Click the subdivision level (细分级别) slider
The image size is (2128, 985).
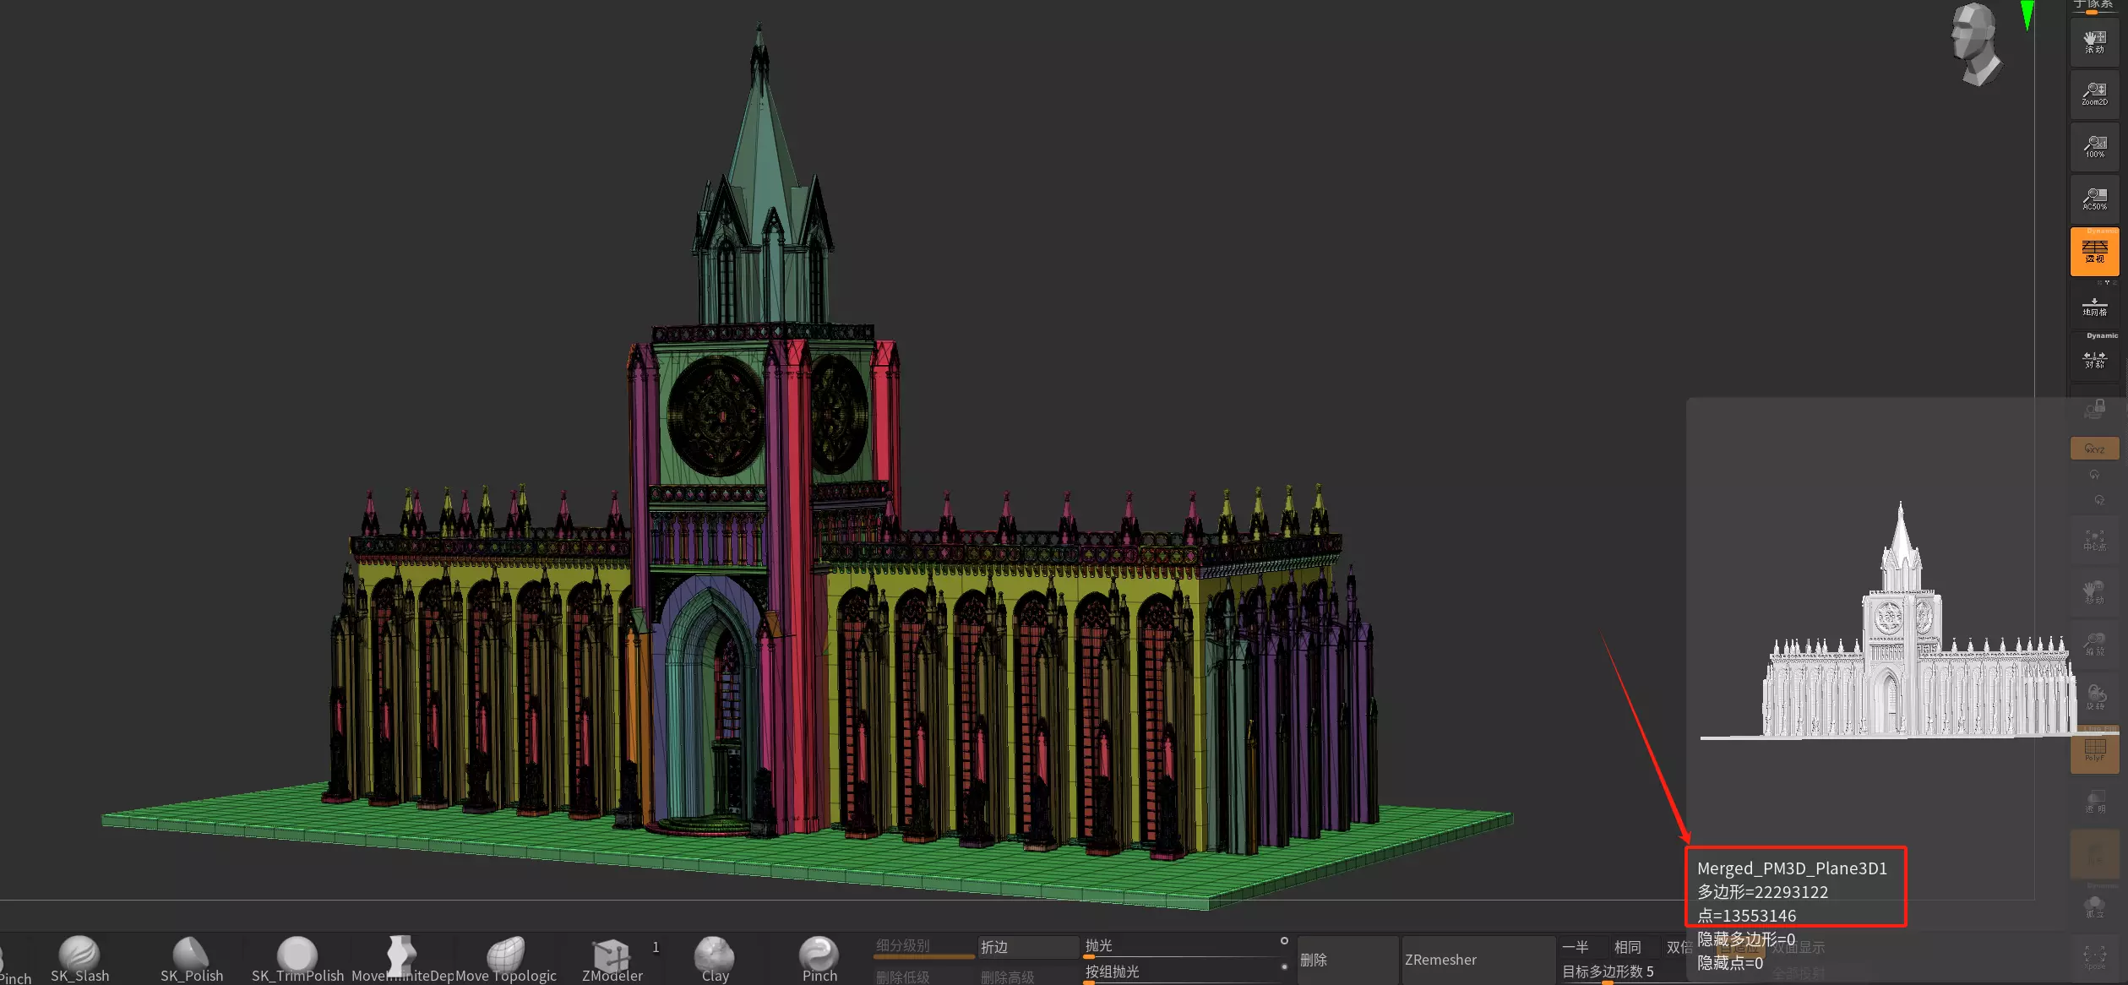coord(924,947)
